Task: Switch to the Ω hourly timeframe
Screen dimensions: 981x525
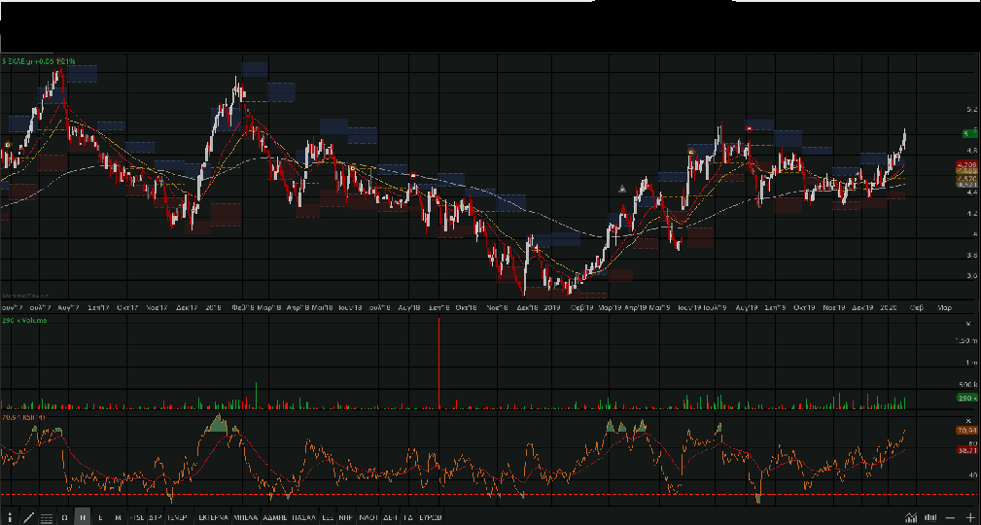Action: pyautogui.click(x=65, y=517)
